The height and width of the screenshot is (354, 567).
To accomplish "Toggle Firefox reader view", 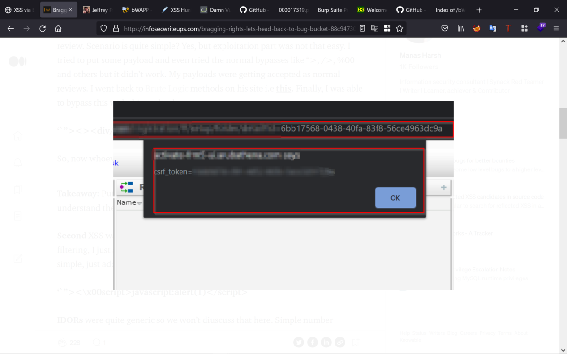I will pyautogui.click(x=362, y=28).
